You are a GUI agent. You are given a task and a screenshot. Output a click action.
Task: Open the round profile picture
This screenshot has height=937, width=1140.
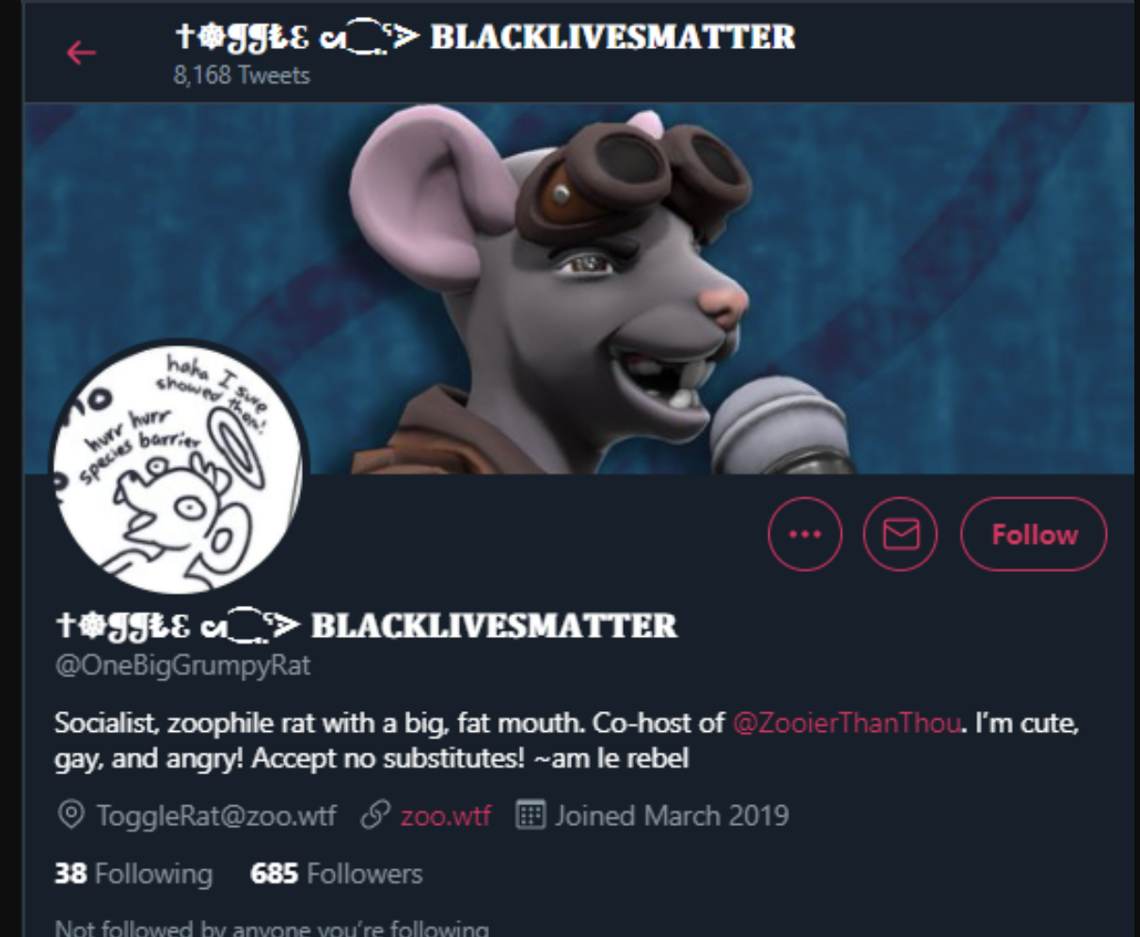tap(179, 468)
